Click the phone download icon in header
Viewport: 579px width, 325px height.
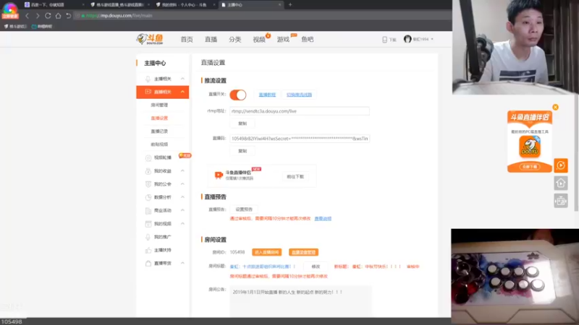coord(384,40)
